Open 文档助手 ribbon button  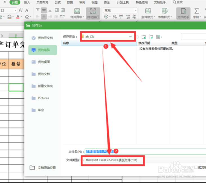[x=183, y=13]
